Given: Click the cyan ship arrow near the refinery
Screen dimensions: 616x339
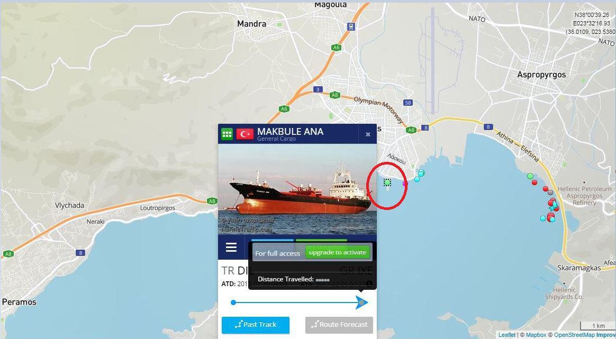Looking at the screenshot, I should pos(554,206).
